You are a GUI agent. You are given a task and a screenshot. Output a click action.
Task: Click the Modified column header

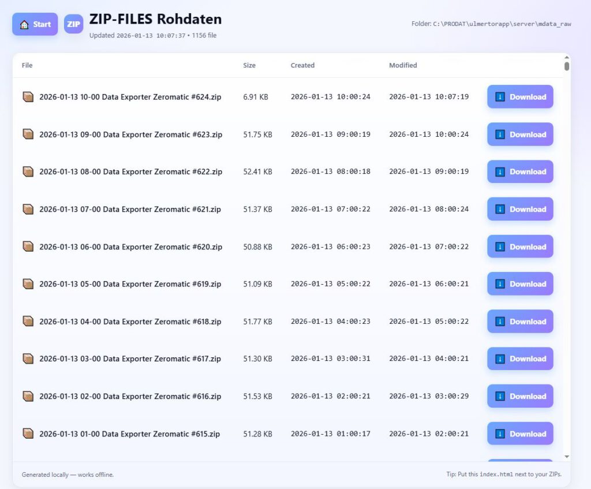coord(403,65)
